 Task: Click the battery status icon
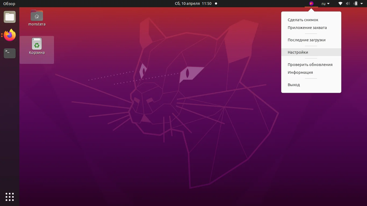355,3
